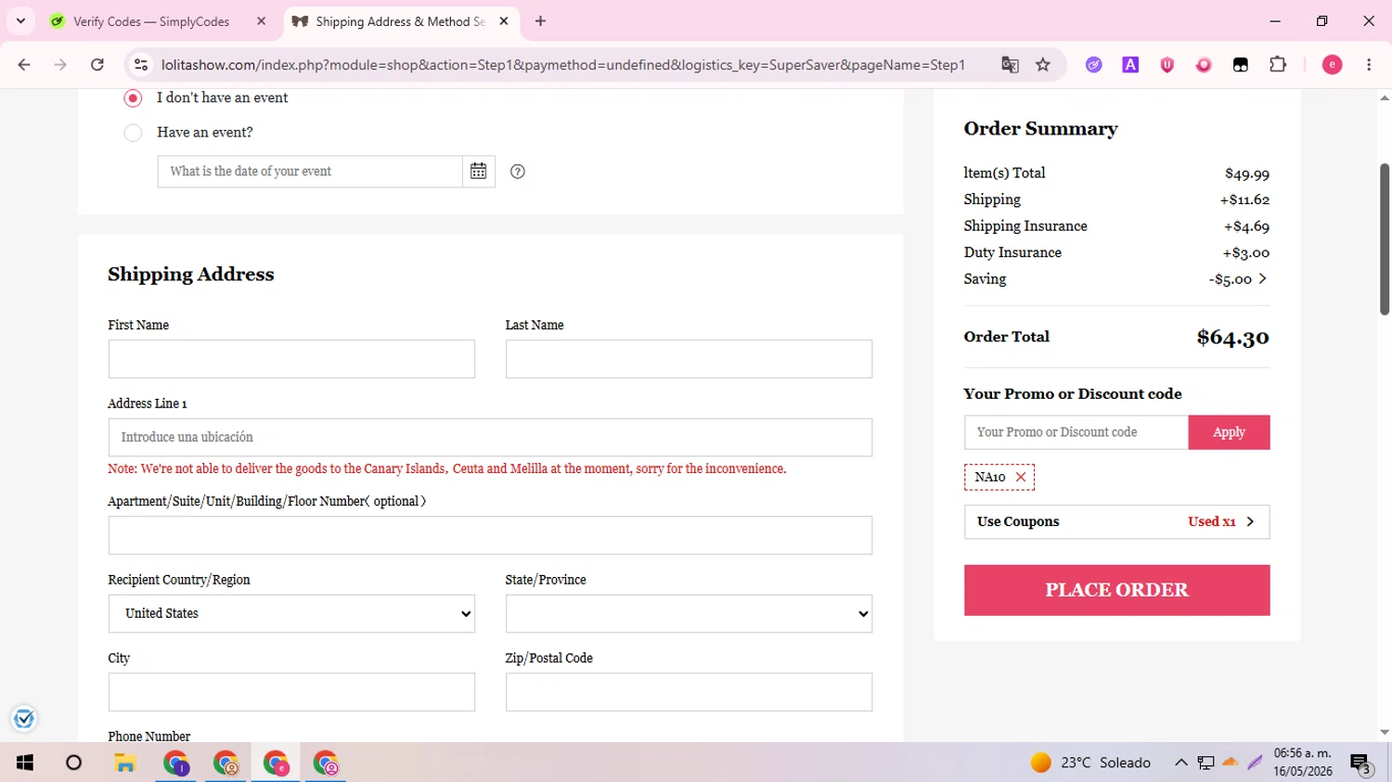Open the Chrome profile avatar
Viewport: 1392px width, 782px height.
1332,65
